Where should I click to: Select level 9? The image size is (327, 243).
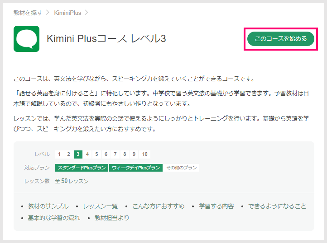pyautogui.click(x=134, y=154)
